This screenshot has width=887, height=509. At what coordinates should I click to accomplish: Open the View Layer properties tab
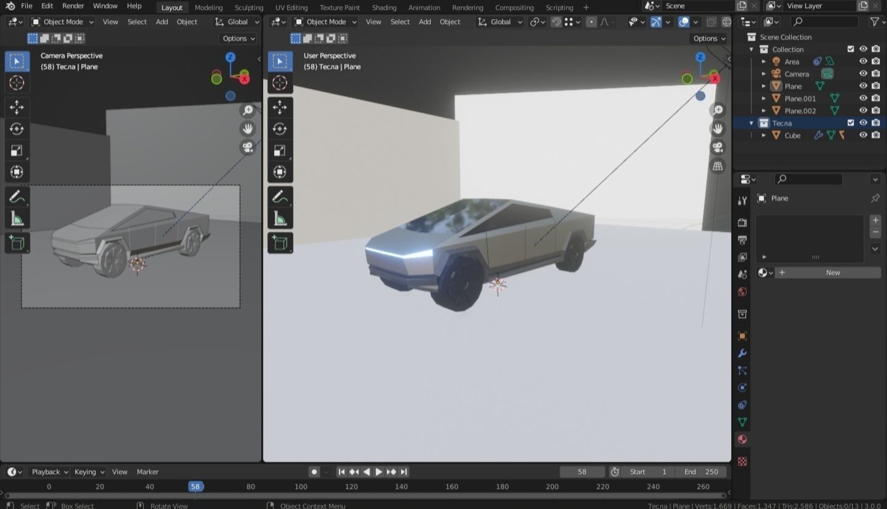coord(742,257)
